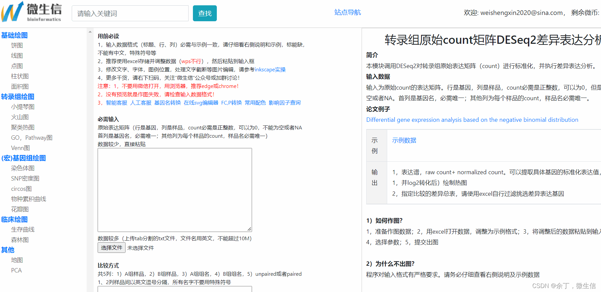Viewport: 601px width, 292px height.
Task: Select 火山图 in the sidebar
Action: click(x=20, y=117)
